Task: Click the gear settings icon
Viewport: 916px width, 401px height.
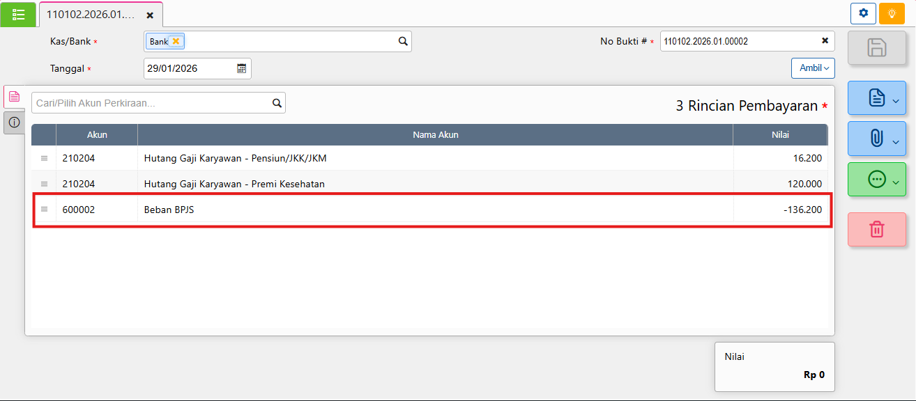Action: 863,13
